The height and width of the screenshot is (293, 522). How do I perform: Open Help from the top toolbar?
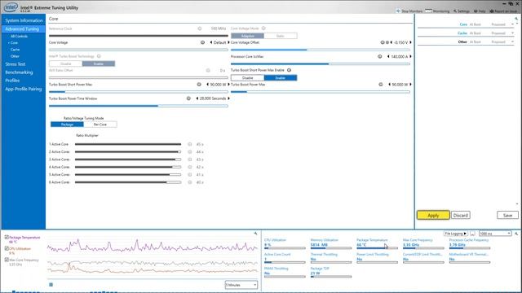[480, 11]
